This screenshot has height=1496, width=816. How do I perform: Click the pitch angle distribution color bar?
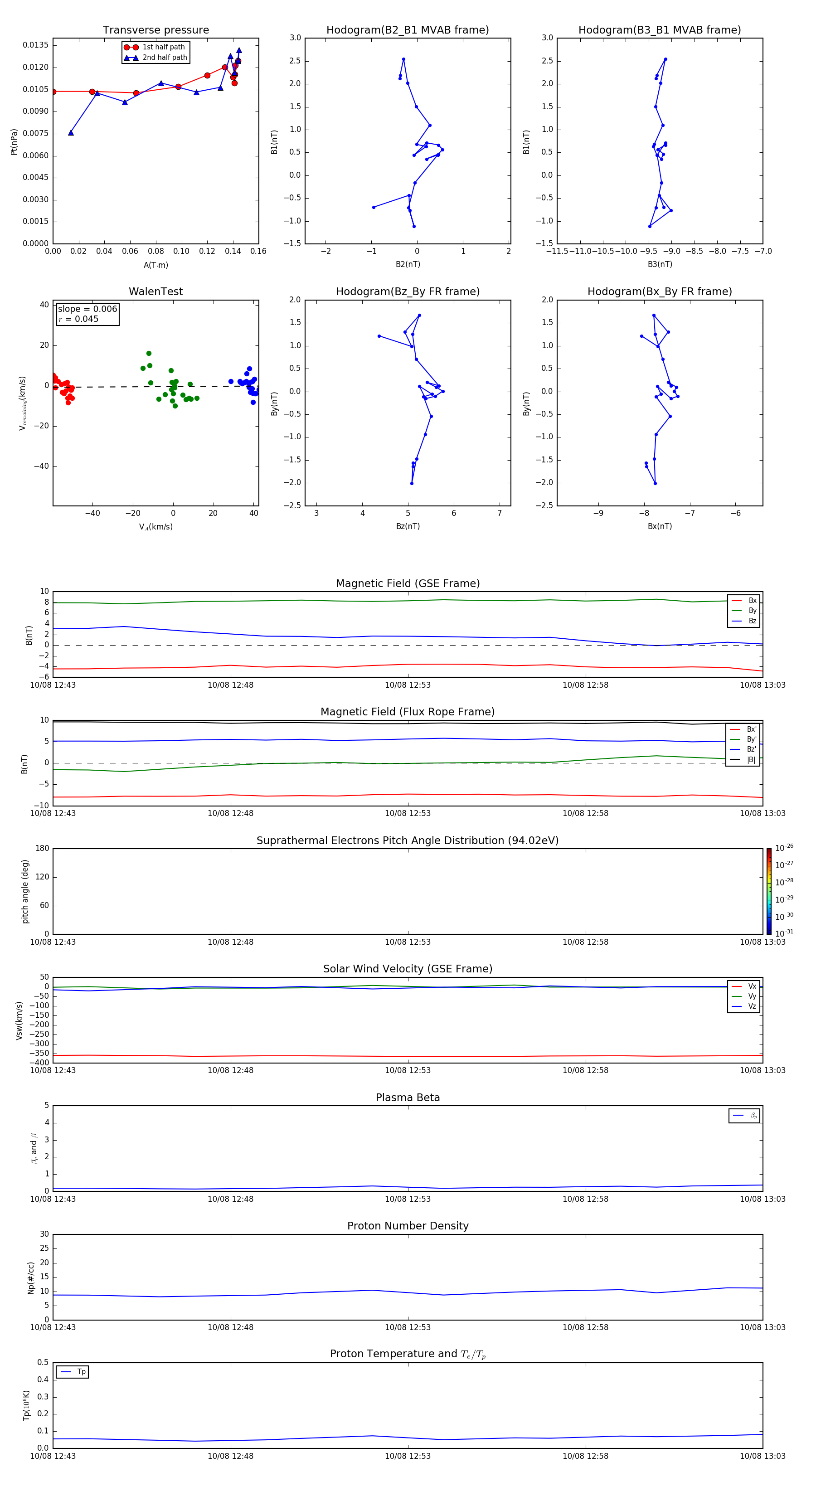click(x=769, y=891)
